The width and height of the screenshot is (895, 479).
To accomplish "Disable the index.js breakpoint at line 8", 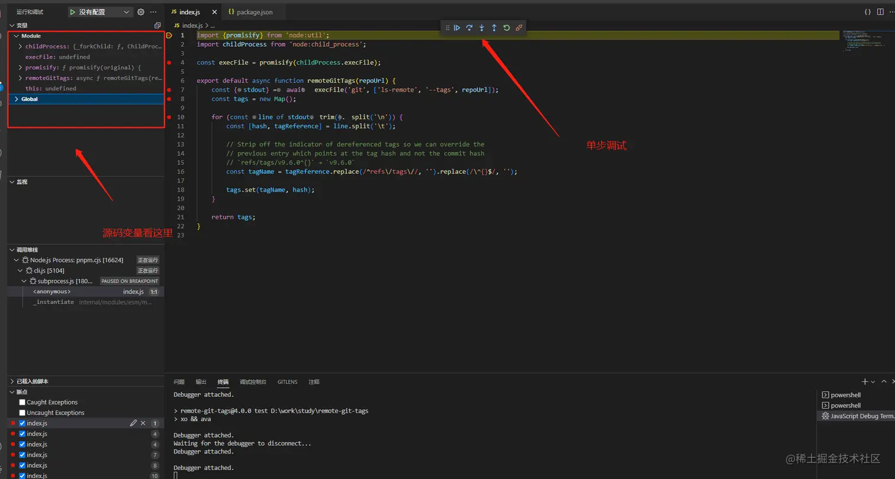I will [22, 465].
